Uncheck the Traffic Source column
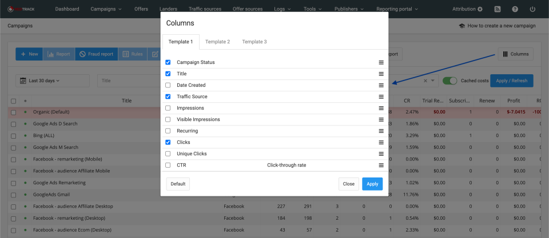 168,96
